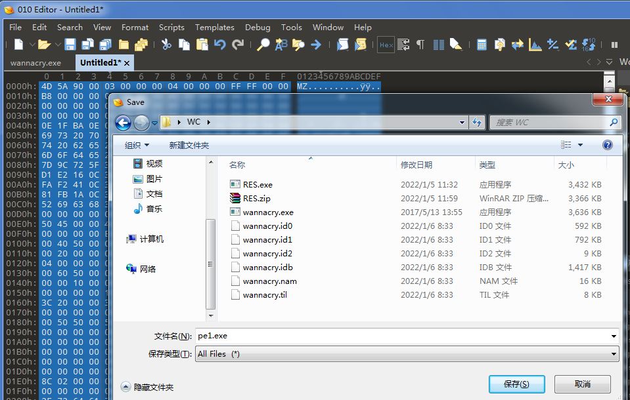The width and height of the screenshot is (630, 400).
Task: Click the Save As toolbar icon
Action: pyautogui.click(x=87, y=45)
